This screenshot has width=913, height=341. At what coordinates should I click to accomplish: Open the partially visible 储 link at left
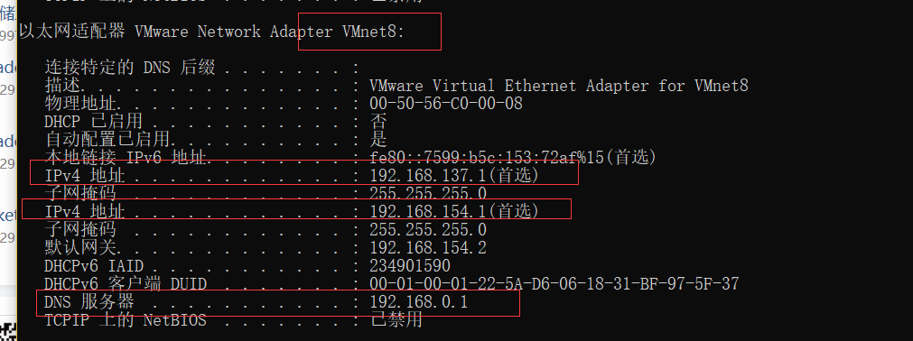[7, 13]
